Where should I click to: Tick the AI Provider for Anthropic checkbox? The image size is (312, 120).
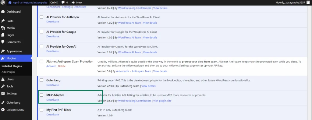(41, 17)
